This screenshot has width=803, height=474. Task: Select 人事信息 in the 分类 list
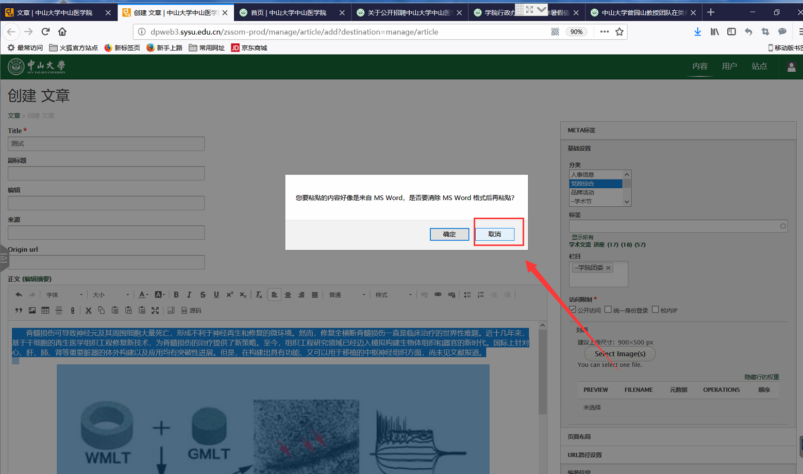point(596,175)
